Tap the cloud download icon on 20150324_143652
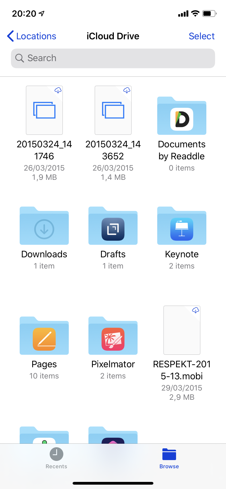The image size is (226, 489). [127, 90]
